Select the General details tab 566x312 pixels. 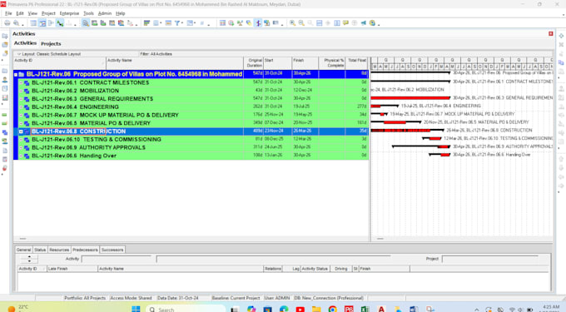23,250
